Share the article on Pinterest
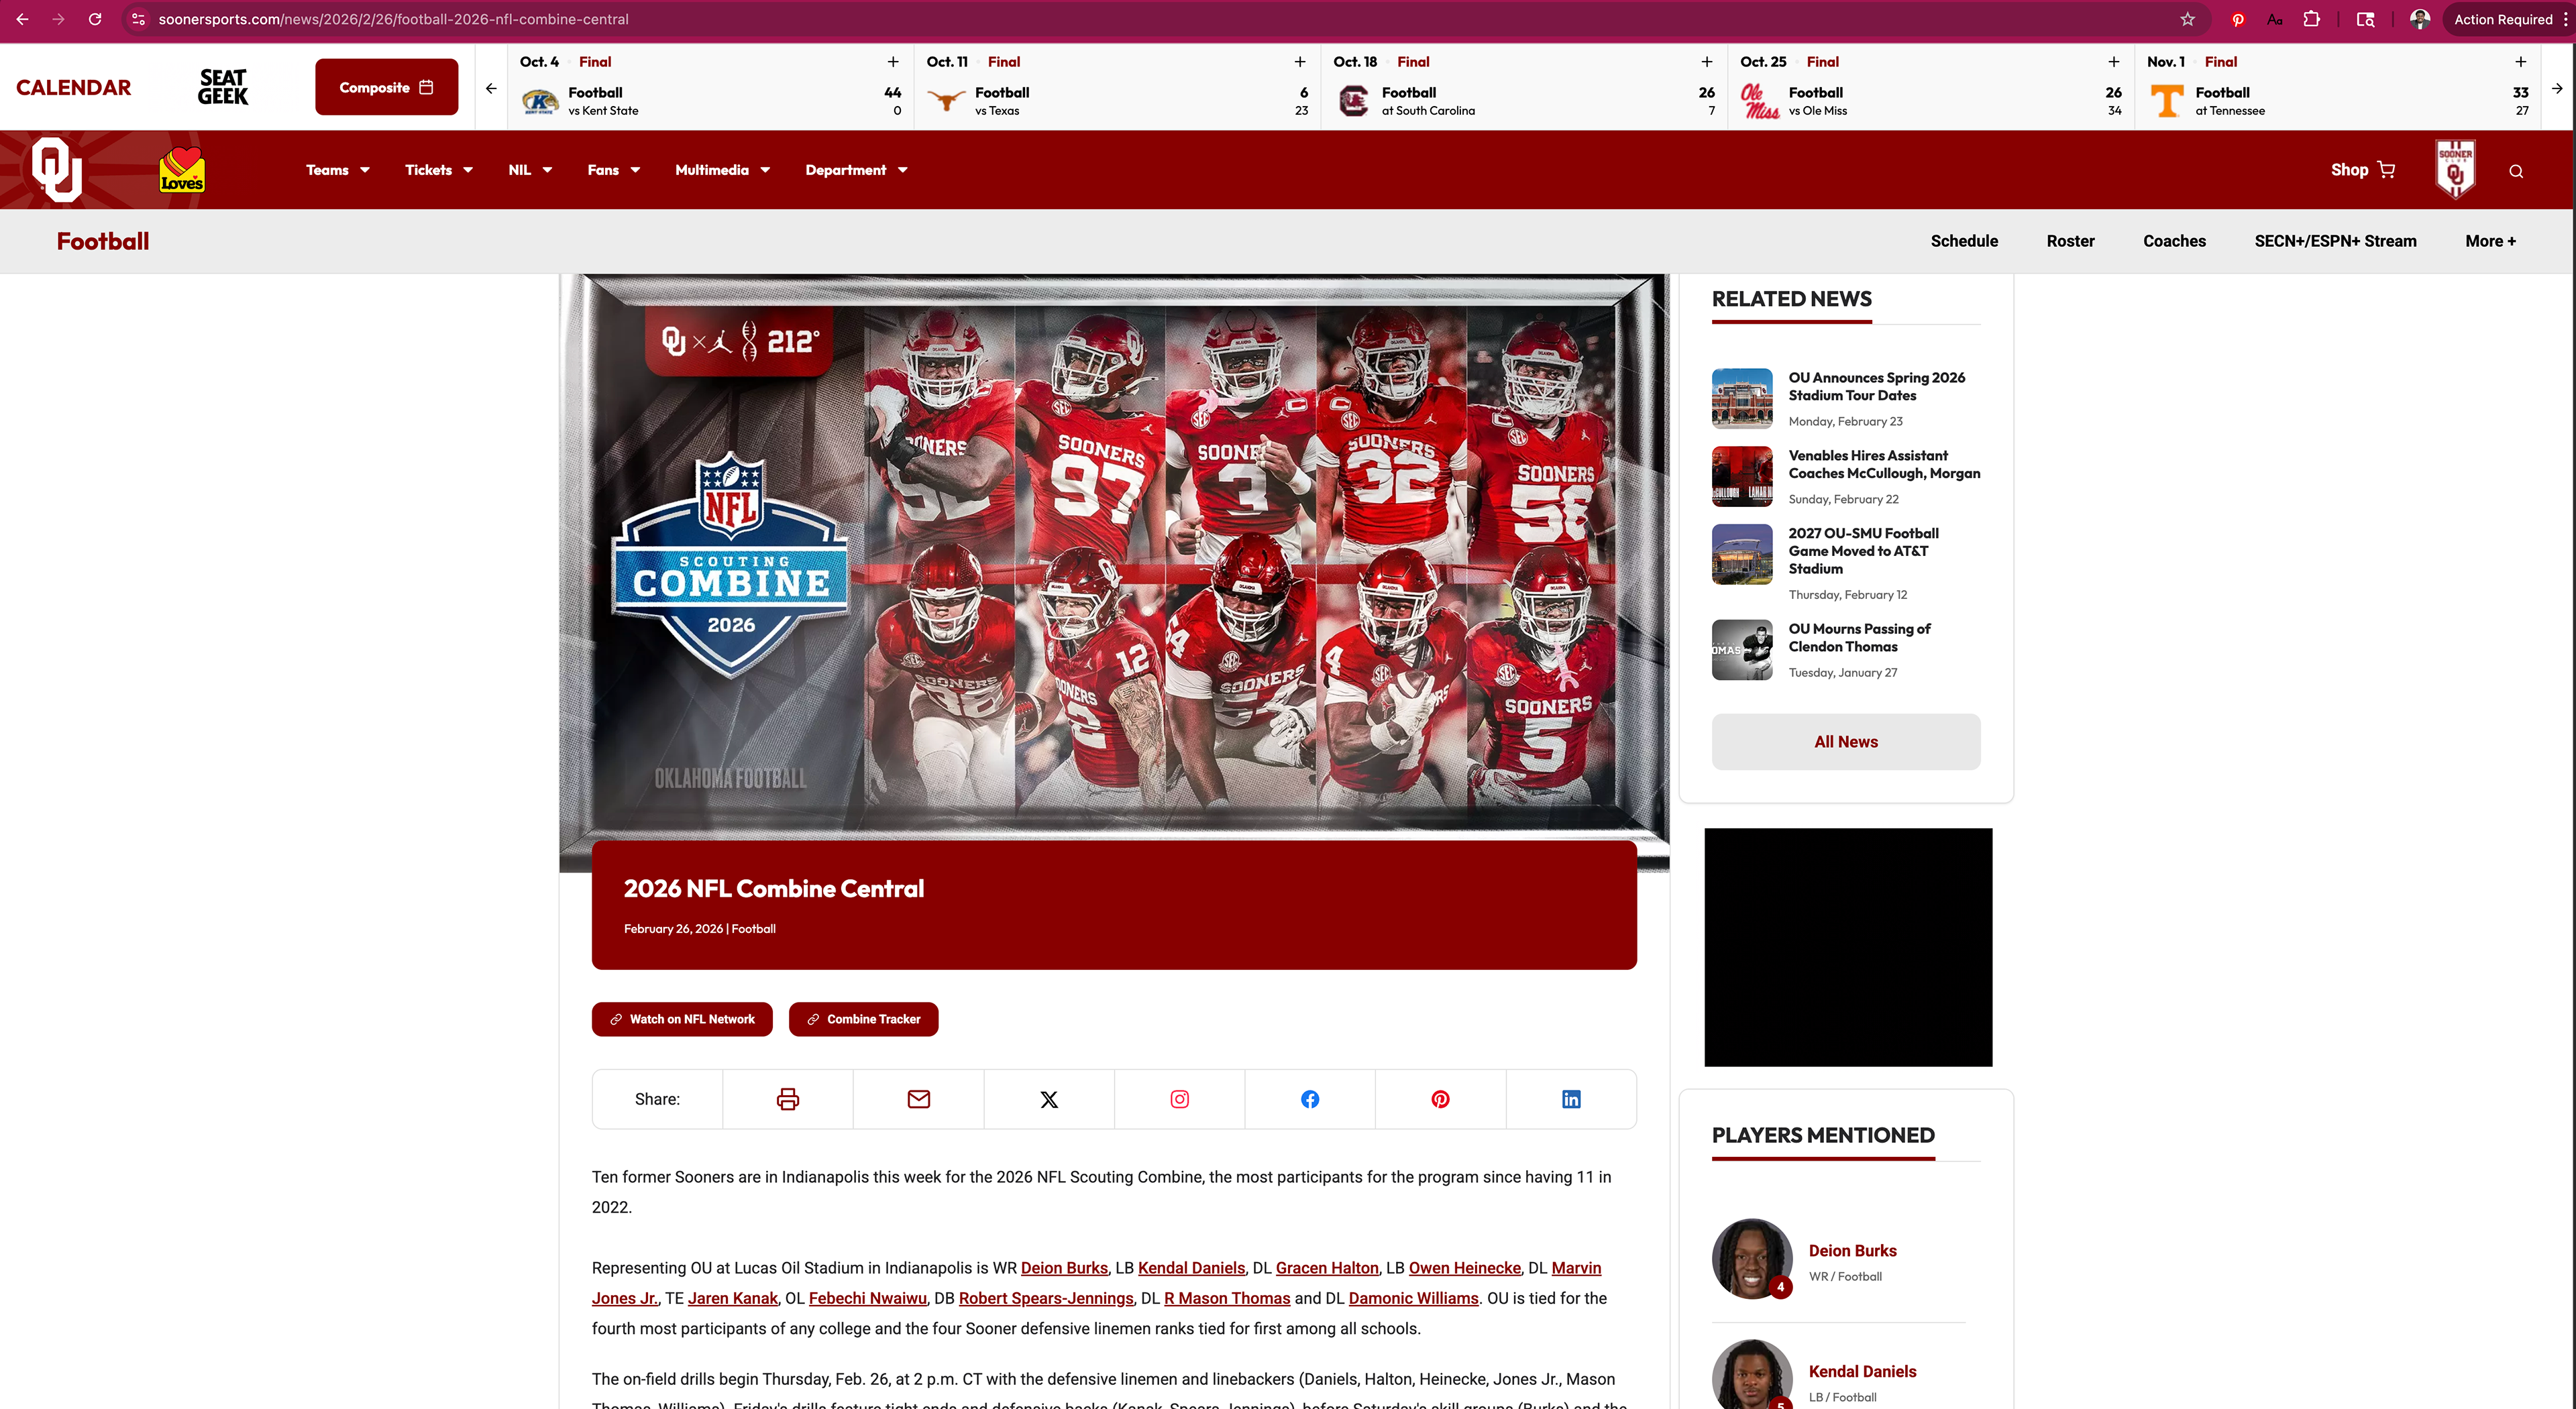Screen dimensions: 2576x1409 tap(1440, 1099)
